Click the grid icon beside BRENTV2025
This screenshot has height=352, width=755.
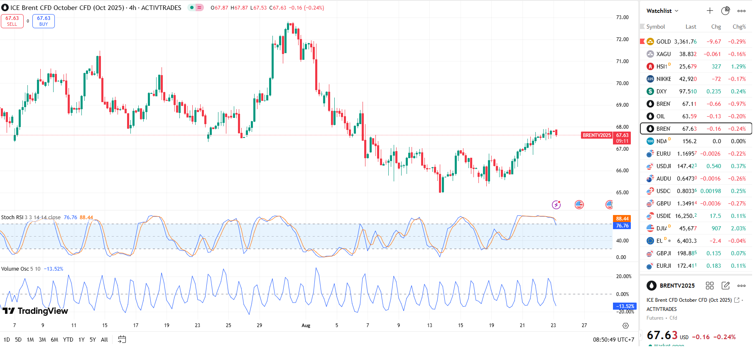tap(710, 286)
